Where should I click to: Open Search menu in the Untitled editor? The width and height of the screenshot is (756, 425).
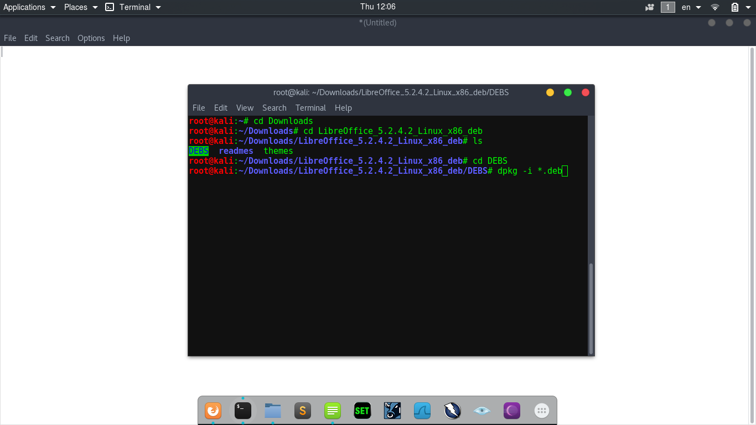click(58, 38)
